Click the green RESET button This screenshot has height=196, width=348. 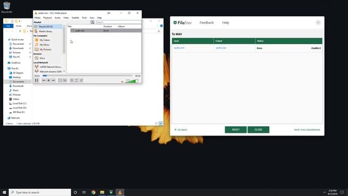[235, 130]
